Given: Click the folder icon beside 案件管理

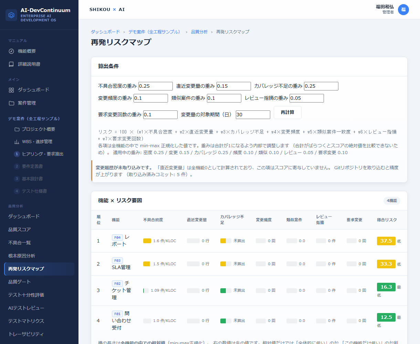Looking at the screenshot, I should pos(11,103).
